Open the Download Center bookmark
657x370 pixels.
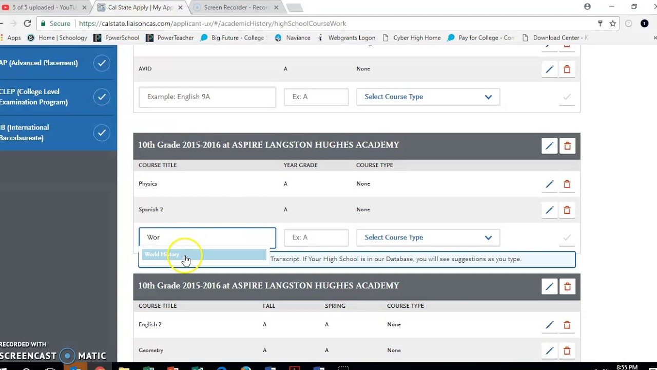[x=555, y=38]
